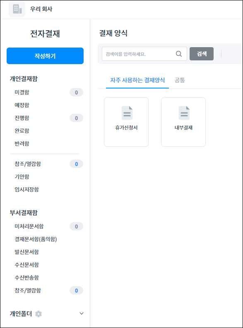243x328 pixels.
Task: Click the 개인결재함 section heading
Action: 24,79
